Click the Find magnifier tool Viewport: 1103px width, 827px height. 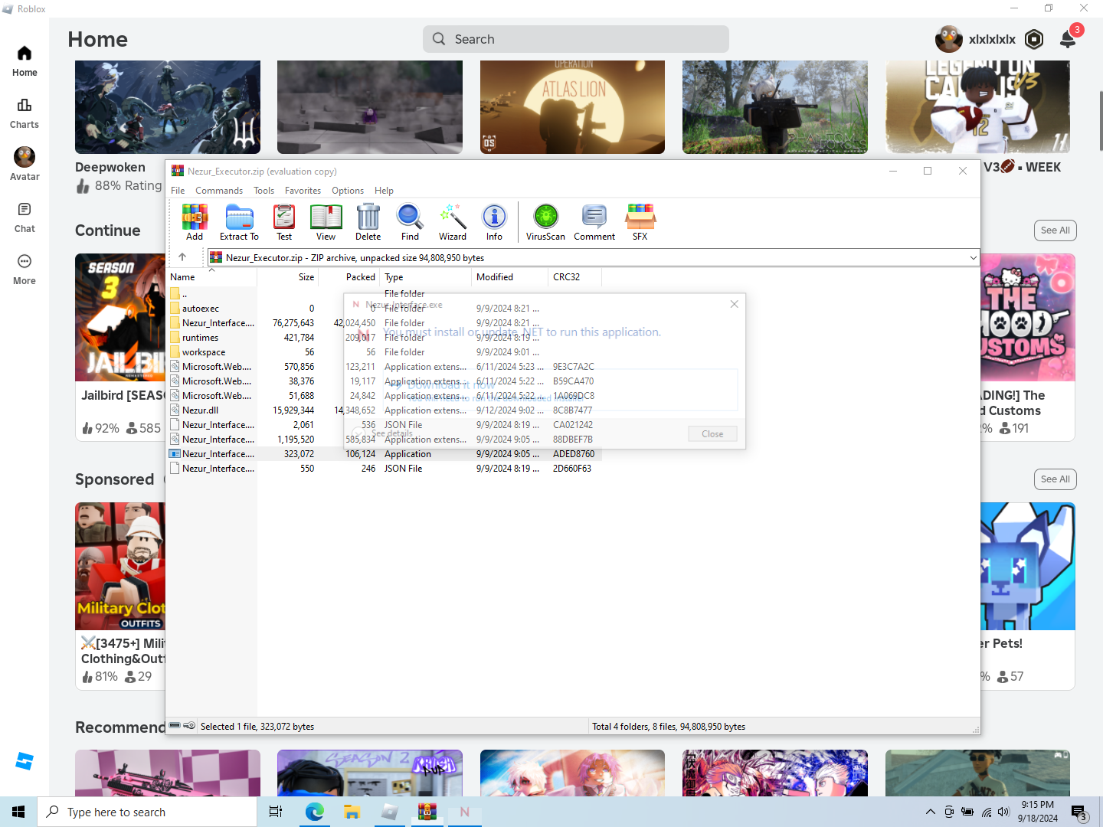pos(410,222)
